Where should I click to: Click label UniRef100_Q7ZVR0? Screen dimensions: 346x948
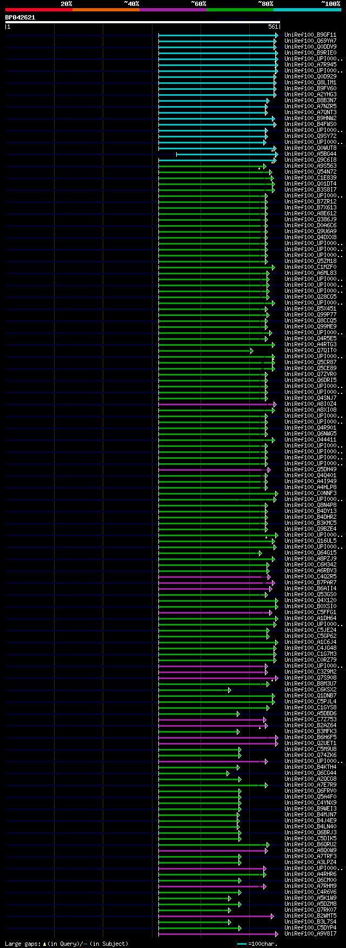[x=310, y=374]
